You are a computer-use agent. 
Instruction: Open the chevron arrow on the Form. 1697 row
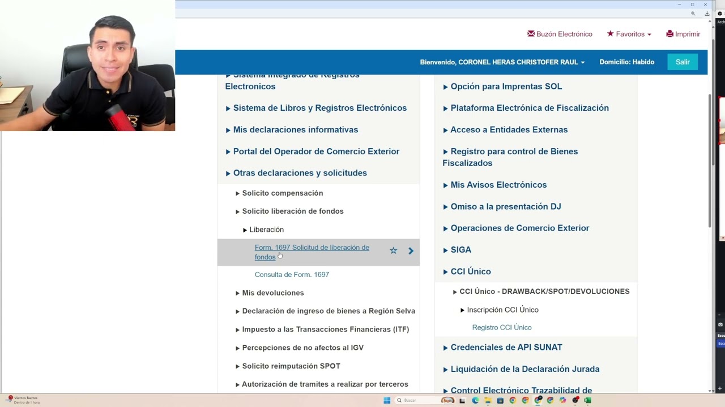411,251
